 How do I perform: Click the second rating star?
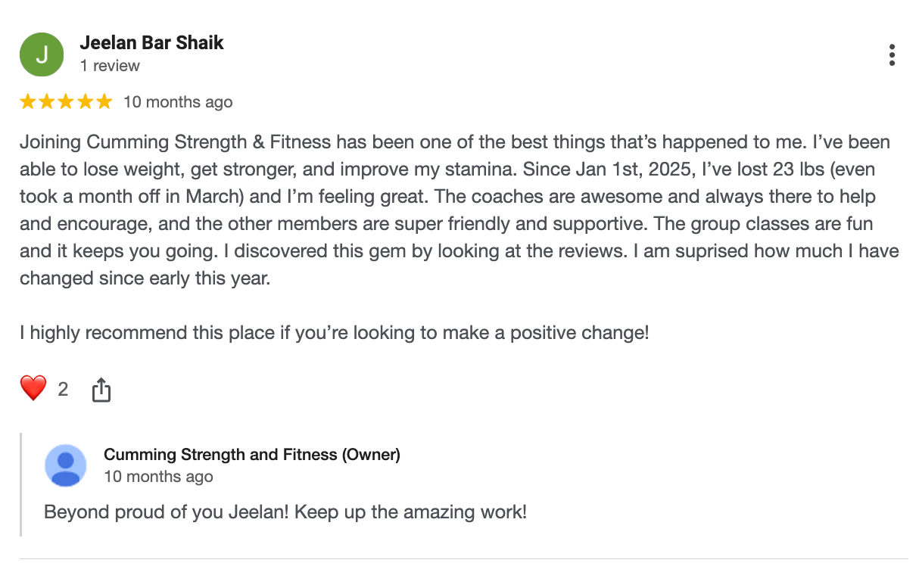(47, 102)
